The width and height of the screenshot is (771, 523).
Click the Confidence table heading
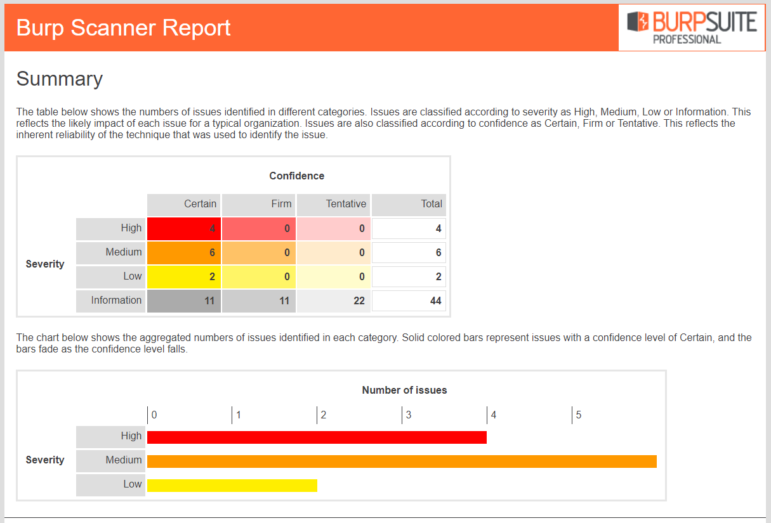coord(296,176)
